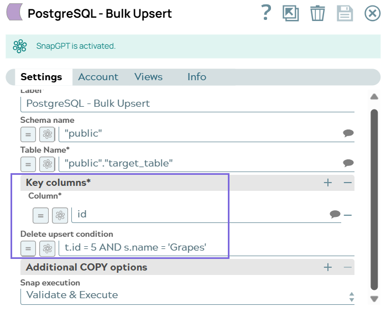Viewport: 386px width, 322px height.
Task: Add an Additional COPY options row
Action: click(328, 267)
